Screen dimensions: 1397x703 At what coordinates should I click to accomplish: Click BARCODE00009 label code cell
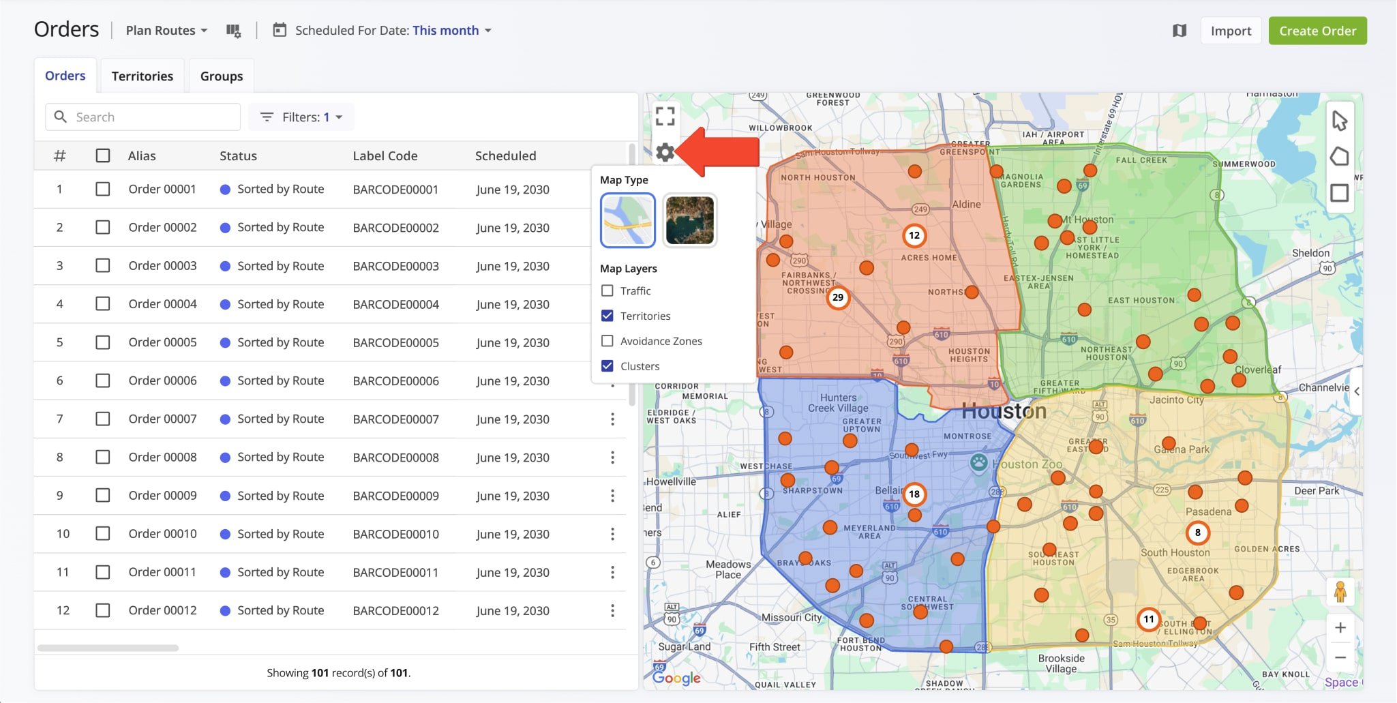point(395,496)
